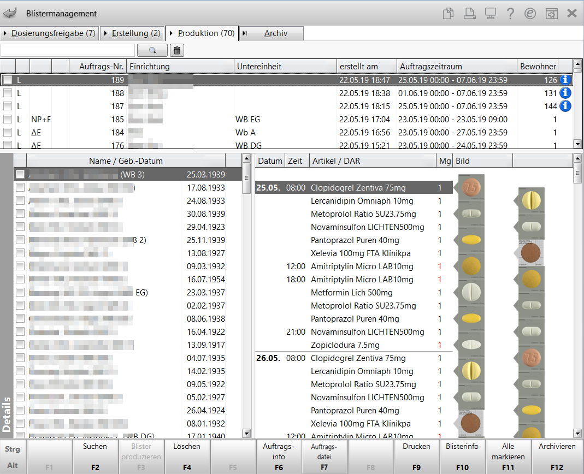Open help via the question mark icon
The image size is (584, 474).
[510, 14]
